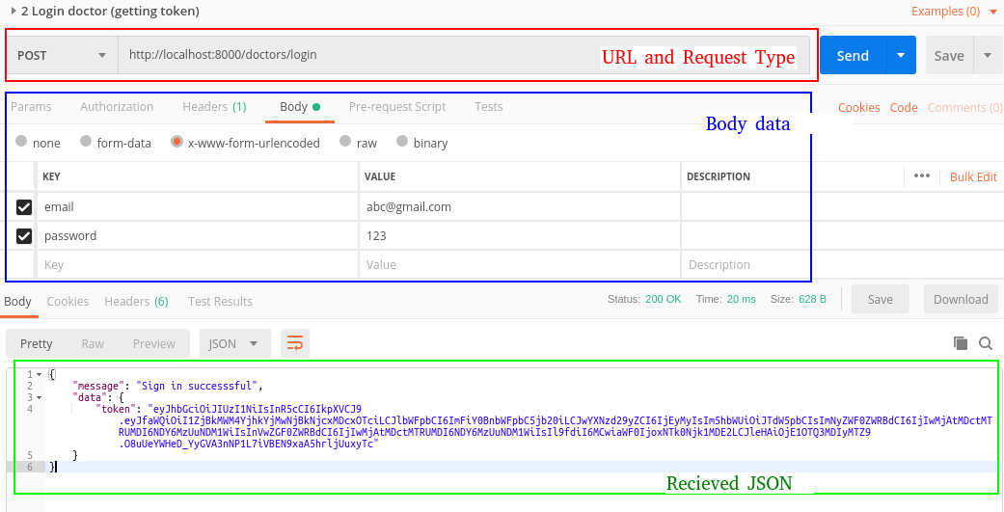Image resolution: width=1004 pixels, height=512 pixels.
Task: Open the POST method dropdown
Action: pyautogui.click(x=62, y=56)
